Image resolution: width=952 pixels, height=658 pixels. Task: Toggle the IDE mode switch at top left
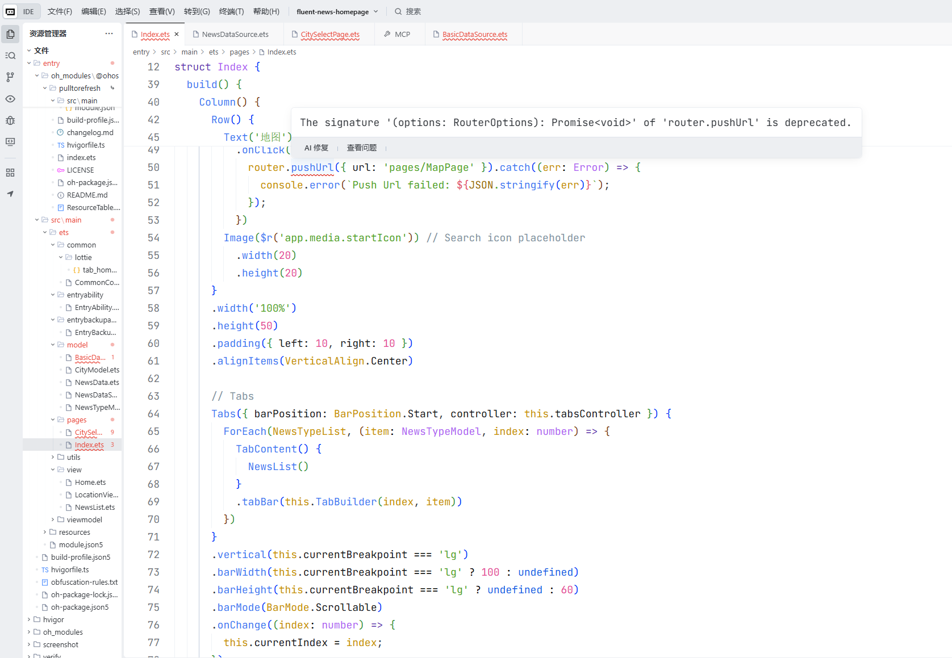click(x=20, y=11)
